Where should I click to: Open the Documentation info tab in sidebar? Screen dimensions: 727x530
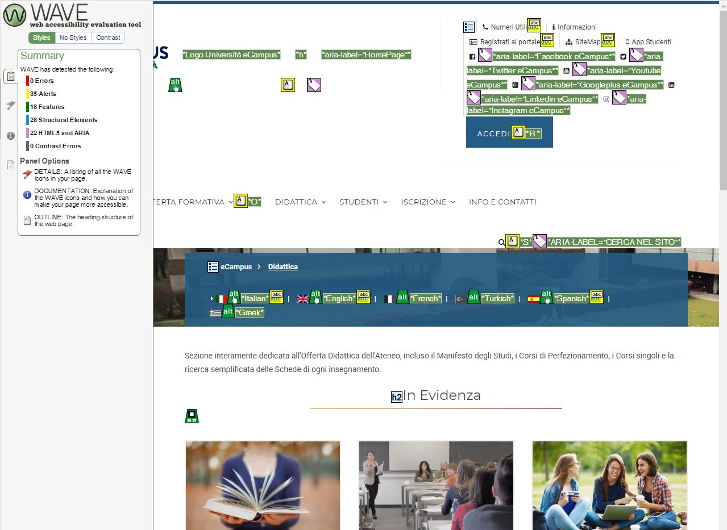10,136
